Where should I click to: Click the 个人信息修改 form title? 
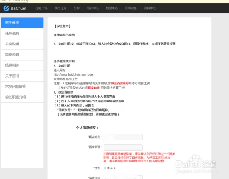(x=87, y=128)
